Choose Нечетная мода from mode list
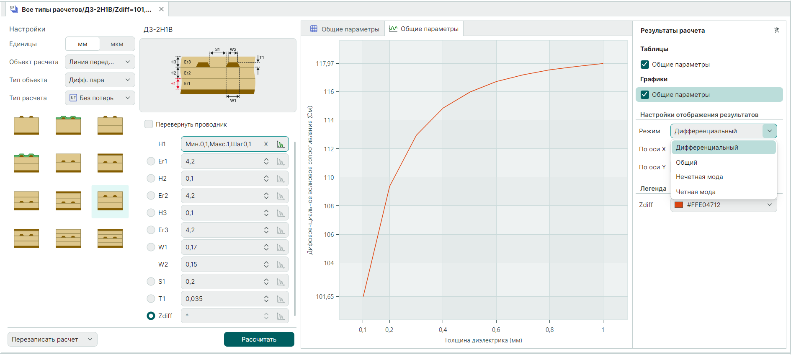791x355 pixels. (699, 177)
